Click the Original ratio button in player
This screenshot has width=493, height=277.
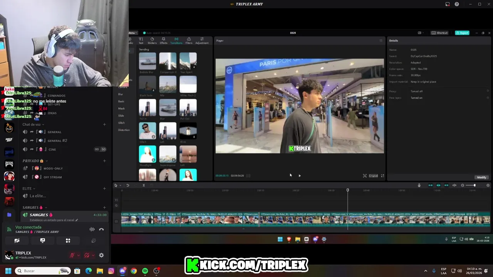[373, 176]
